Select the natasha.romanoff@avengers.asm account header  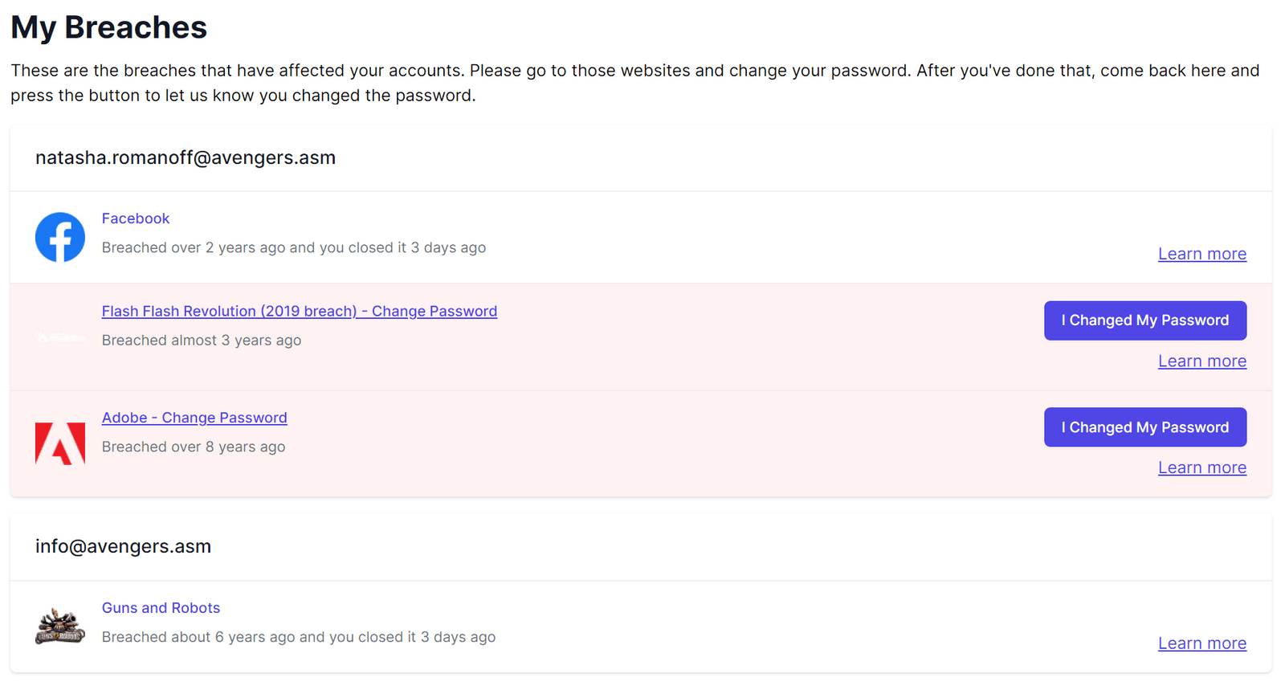coord(186,157)
